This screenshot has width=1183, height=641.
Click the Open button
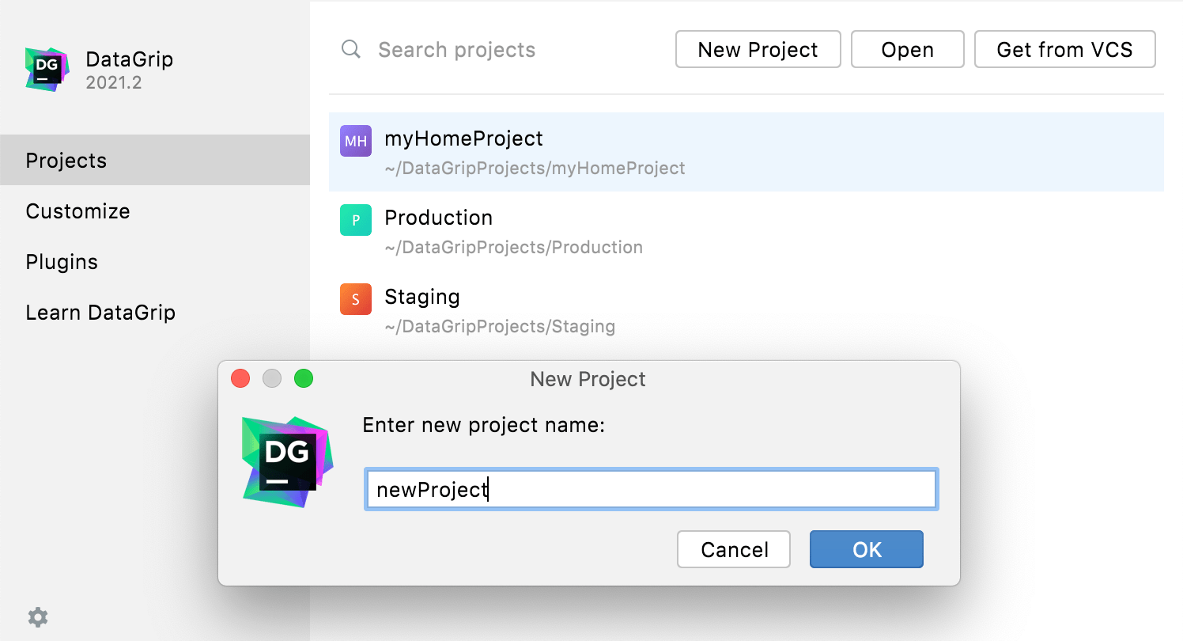[x=906, y=49]
